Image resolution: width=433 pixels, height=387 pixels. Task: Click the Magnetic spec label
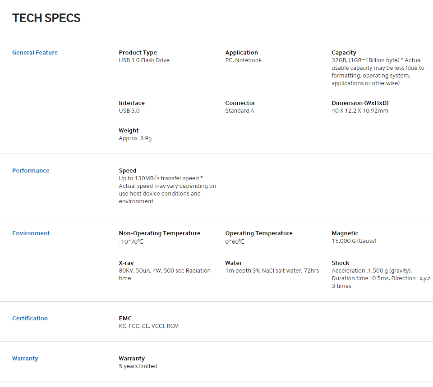click(345, 233)
